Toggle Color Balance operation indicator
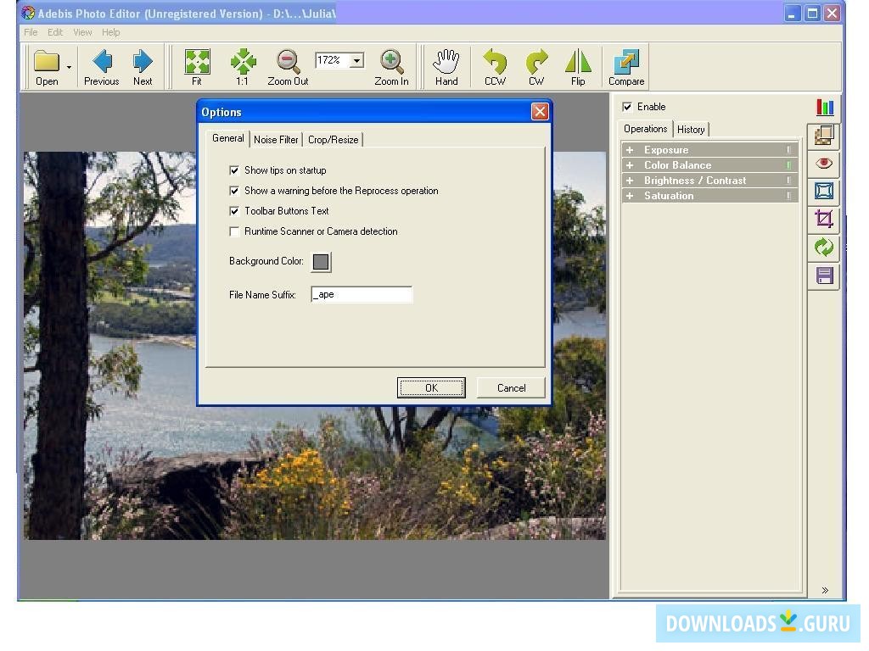This screenshot has width=869, height=651. click(x=788, y=165)
